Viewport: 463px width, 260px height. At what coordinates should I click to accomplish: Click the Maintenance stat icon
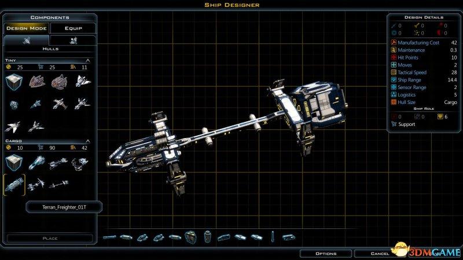pyautogui.click(x=394, y=50)
